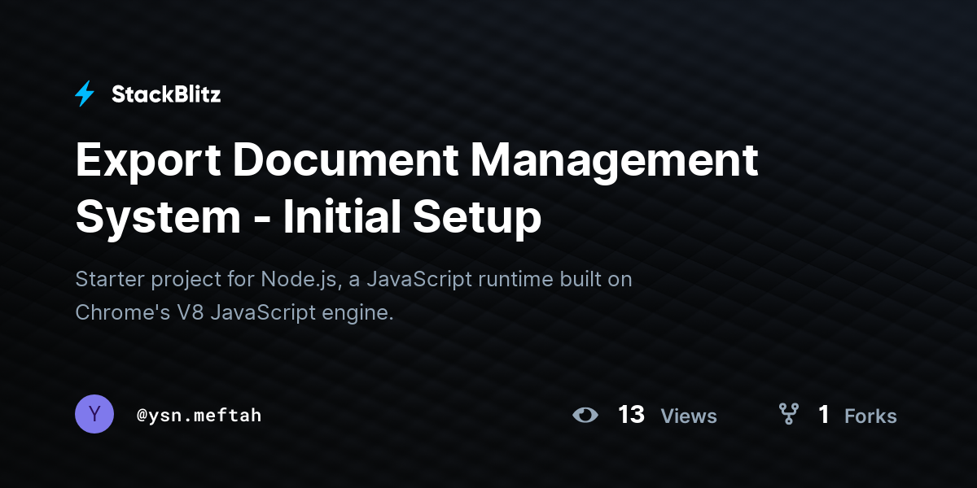Click the header area containing StackBlitz branding

147,94
